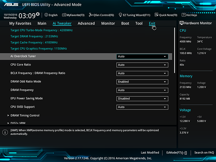
Task: Select the Ai Tweaker tab
Action: pyautogui.click(x=62, y=23)
